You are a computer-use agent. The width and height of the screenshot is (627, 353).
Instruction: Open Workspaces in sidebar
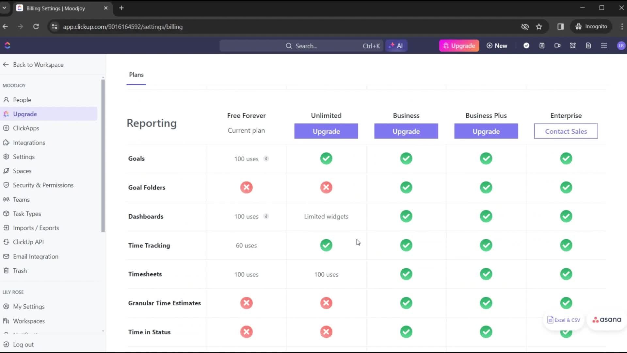(x=29, y=321)
